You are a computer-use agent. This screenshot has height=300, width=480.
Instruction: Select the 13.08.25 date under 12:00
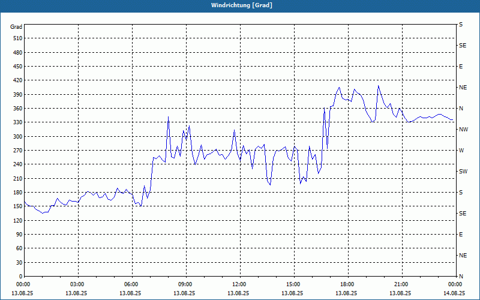238,293
